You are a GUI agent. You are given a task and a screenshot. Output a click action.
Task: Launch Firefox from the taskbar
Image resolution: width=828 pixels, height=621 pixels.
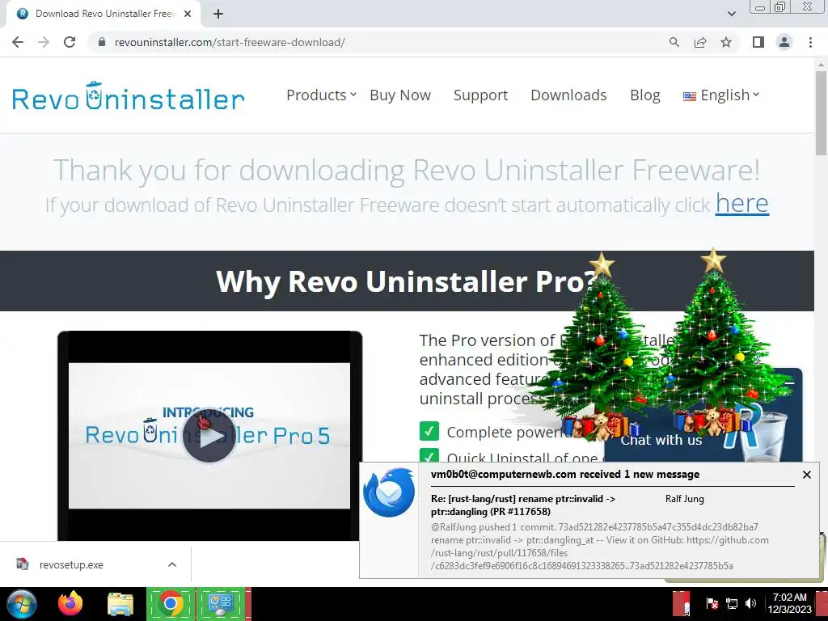click(70, 603)
